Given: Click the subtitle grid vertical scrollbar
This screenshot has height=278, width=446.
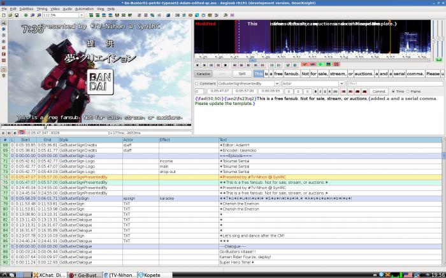Looking at the screenshot, I should tap(443, 202).
